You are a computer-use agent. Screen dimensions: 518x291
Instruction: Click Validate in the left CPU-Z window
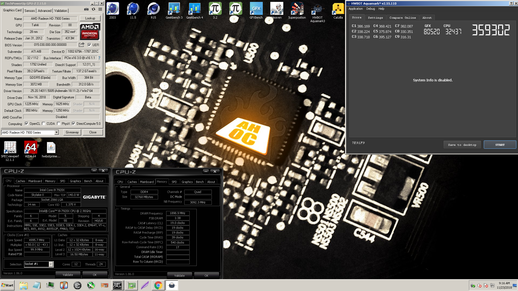click(x=68, y=275)
